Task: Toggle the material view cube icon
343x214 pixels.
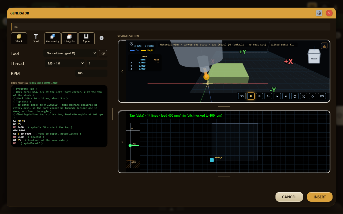Action: (251, 96)
